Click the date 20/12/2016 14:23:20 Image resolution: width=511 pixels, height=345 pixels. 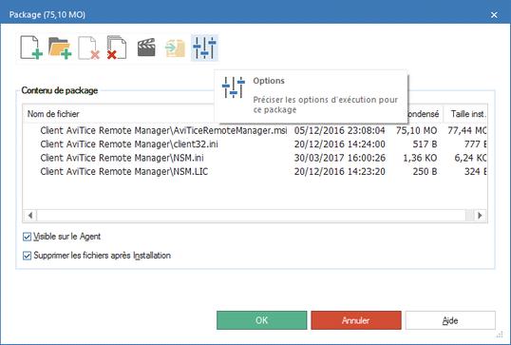340,171
